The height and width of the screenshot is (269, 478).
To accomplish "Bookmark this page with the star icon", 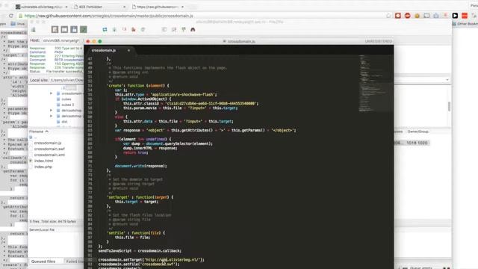I will coord(388,16).
